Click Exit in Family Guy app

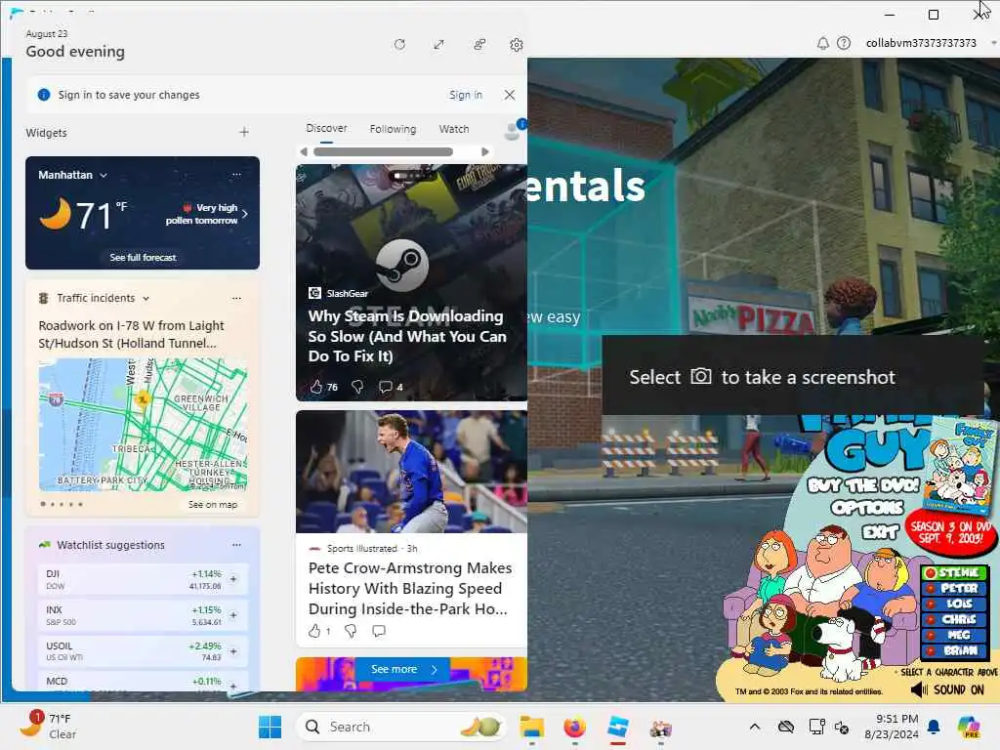coord(881,532)
